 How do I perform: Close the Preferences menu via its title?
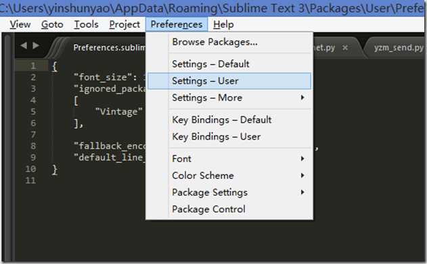(177, 24)
